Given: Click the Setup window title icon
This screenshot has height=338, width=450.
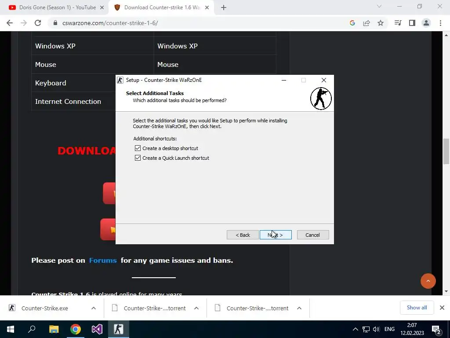Looking at the screenshot, I should tap(120, 80).
